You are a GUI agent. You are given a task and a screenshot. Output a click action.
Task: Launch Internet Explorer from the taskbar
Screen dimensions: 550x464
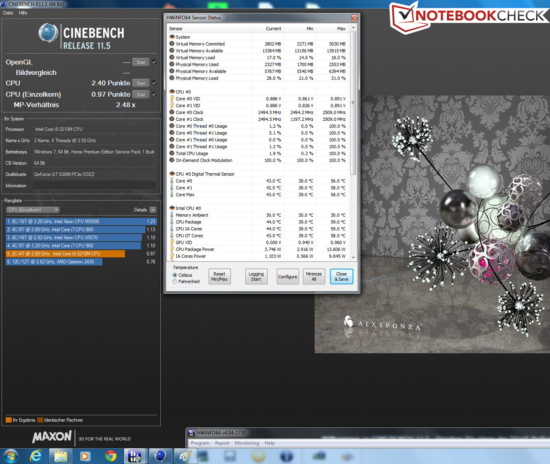pyautogui.click(x=36, y=456)
